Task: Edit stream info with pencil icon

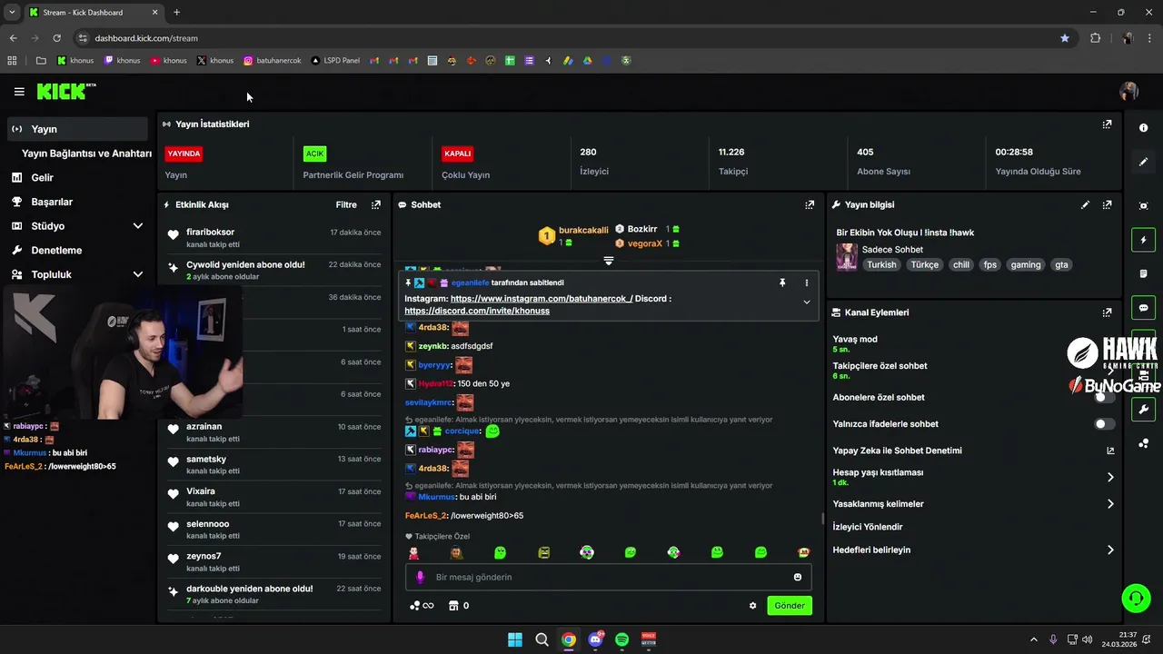Action: 1085,205
